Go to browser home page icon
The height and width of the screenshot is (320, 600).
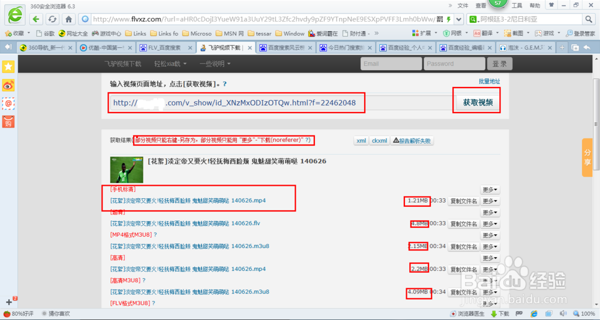click(x=68, y=19)
